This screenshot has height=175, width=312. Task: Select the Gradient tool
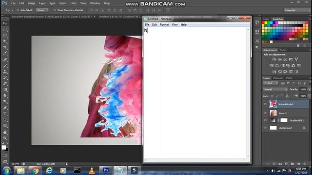pyautogui.click(x=5, y=89)
